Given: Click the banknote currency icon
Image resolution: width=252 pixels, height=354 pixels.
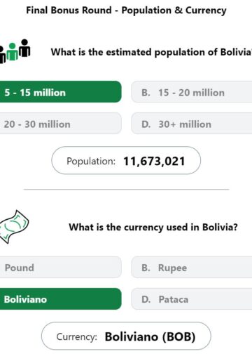Looking at the screenshot, I should [x=14, y=227].
